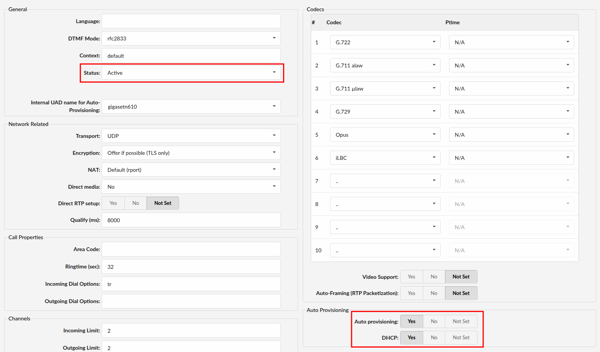
Task: Set Direct RTP setup to No
Action: [x=136, y=203]
